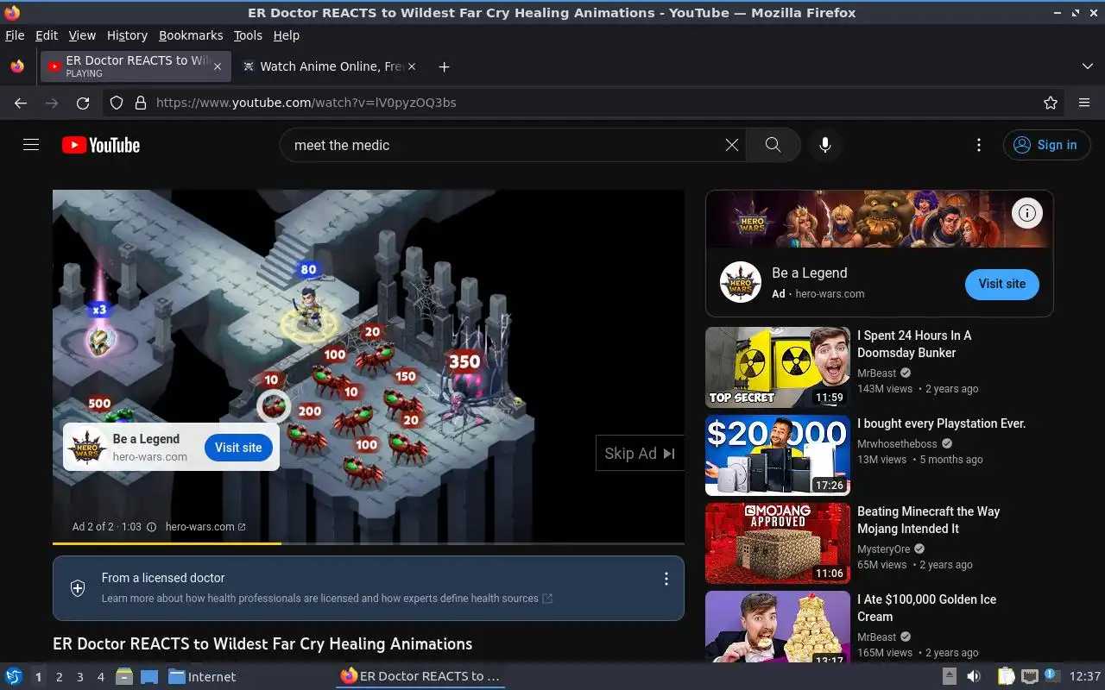
Task: Switch to workspace 3
Action: (x=80, y=677)
